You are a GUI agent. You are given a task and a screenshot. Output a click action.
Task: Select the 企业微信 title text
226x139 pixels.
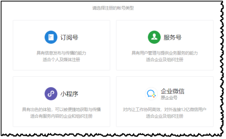[x=173, y=91]
